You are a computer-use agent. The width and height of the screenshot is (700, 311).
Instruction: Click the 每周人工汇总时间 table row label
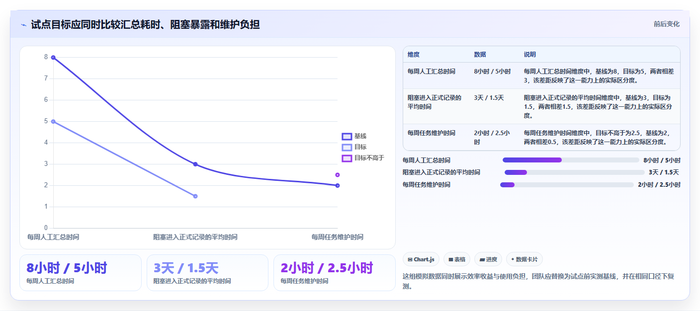431,72
